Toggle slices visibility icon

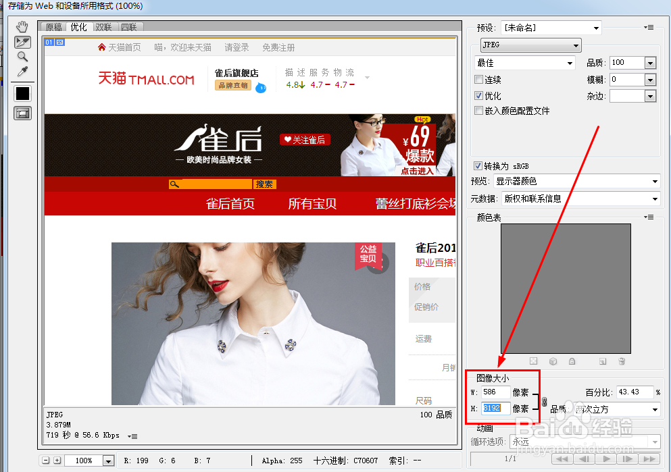click(x=23, y=113)
